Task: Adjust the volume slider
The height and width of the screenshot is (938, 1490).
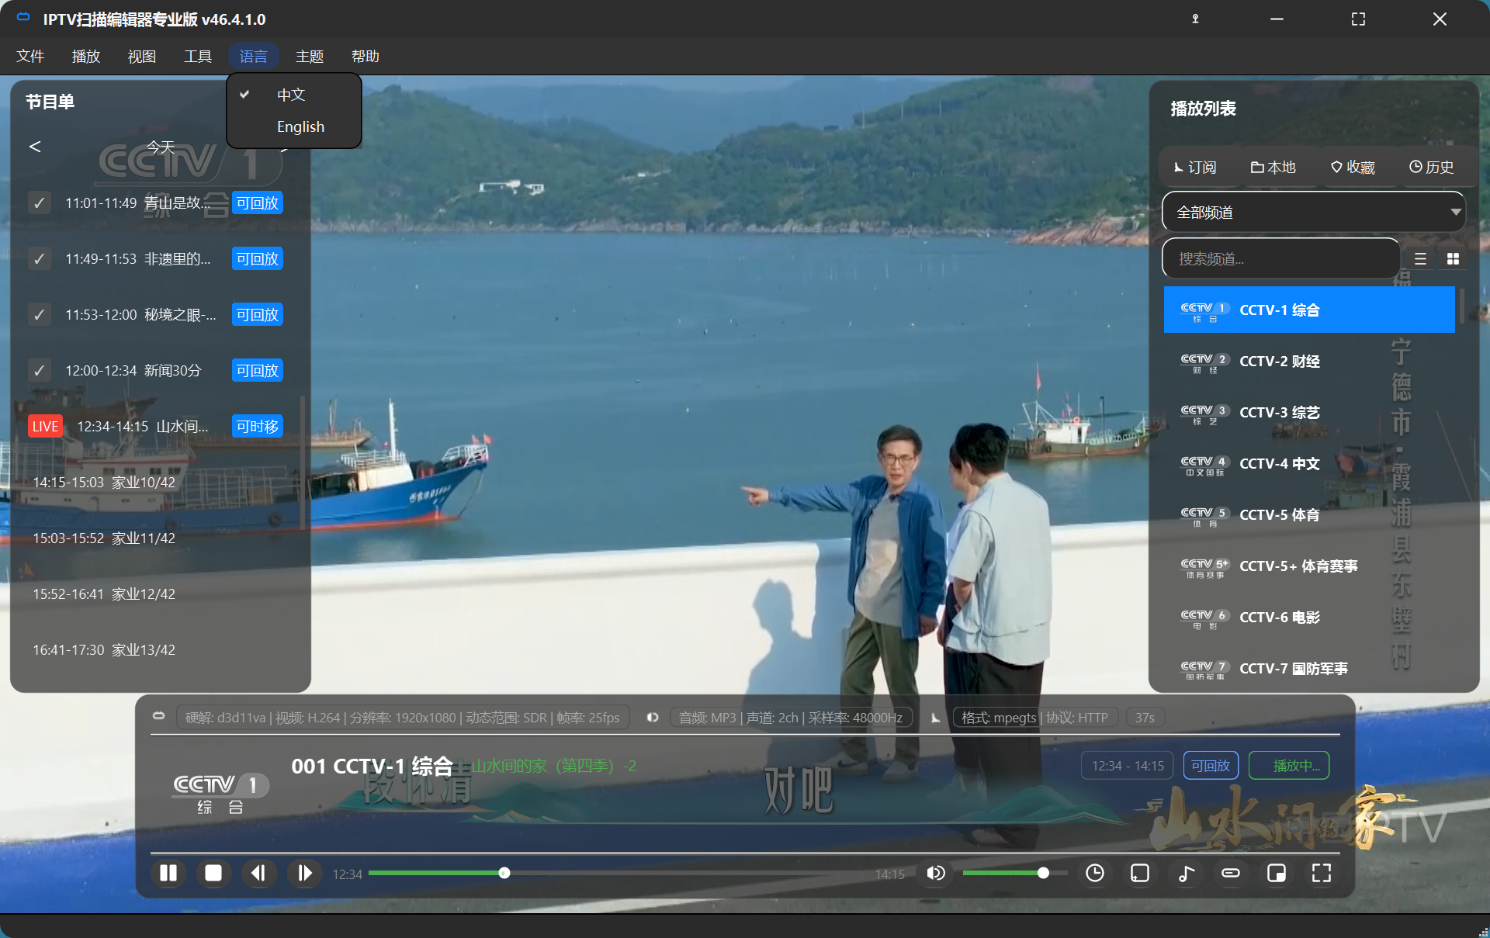Action: pyautogui.click(x=1014, y=874)
